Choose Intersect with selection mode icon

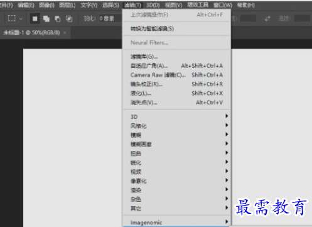[x=69, y=19]
